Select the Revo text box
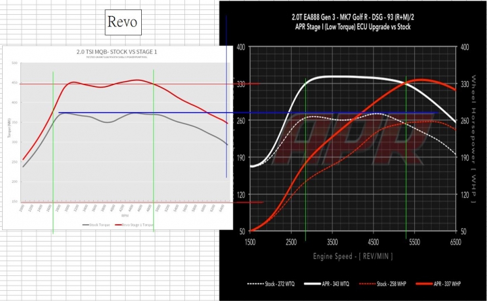The image size is (487, 301). tap(124, 22)
